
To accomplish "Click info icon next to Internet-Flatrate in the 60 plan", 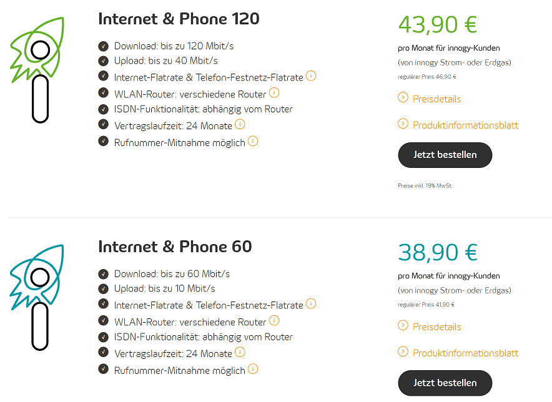I will coord(311,304).
